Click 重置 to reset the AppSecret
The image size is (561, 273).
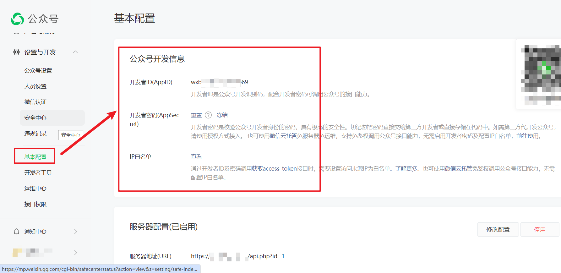click(197, 115)
